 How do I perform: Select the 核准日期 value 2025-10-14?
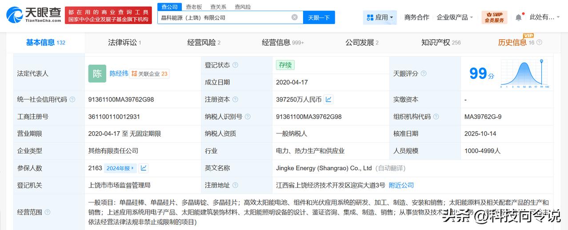pyautogui.click(x=480, y=134)
